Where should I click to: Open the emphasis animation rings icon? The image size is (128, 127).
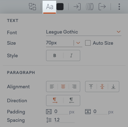tap(90, 7)
